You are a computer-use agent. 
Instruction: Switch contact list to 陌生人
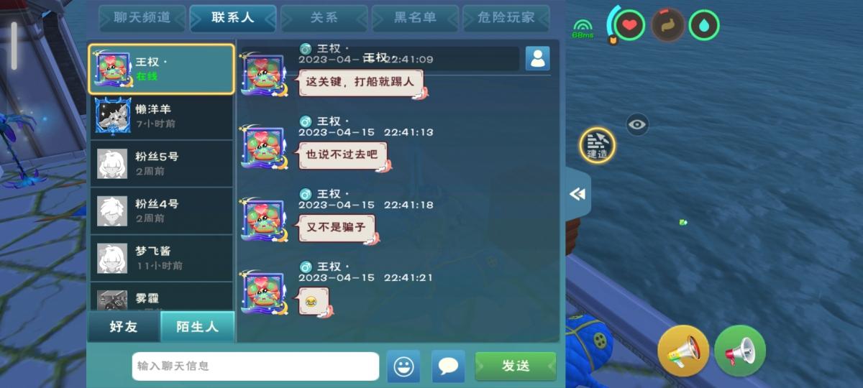click(197, 326)
